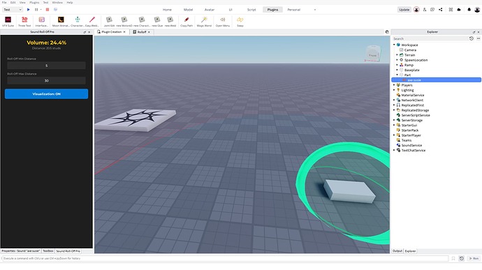482x270 pixels.
Task: Select the Camera item in Explorer
Action: click(410, 50)
